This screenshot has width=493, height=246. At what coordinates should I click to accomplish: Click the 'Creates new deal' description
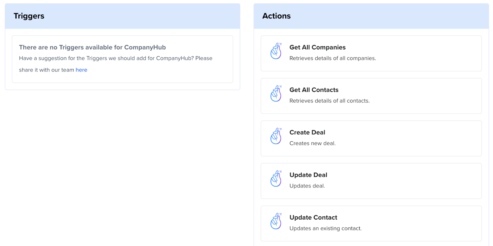312,143
